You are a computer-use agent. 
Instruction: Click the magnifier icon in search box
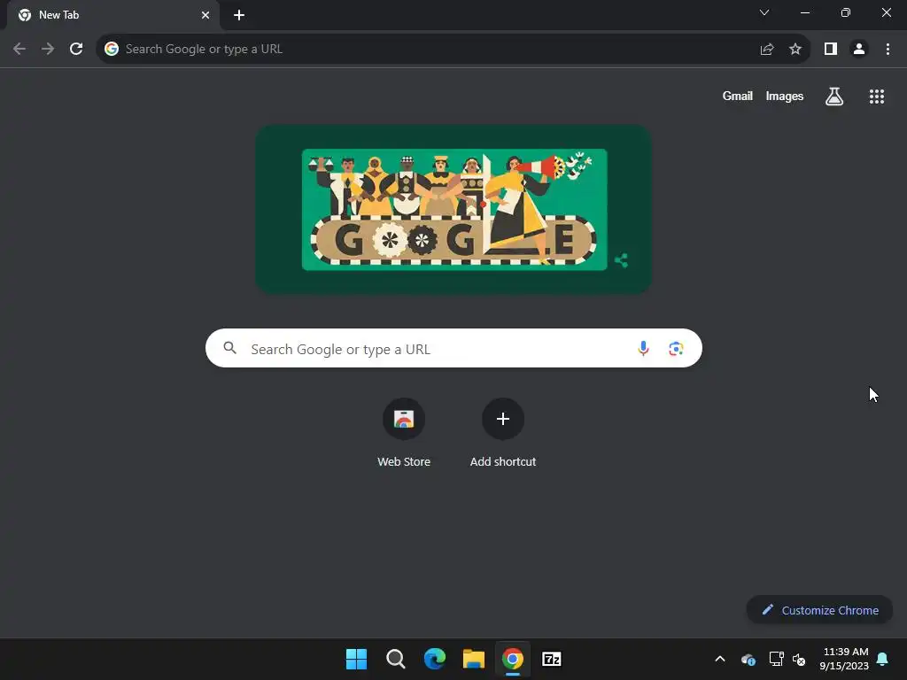pos(230,348)
